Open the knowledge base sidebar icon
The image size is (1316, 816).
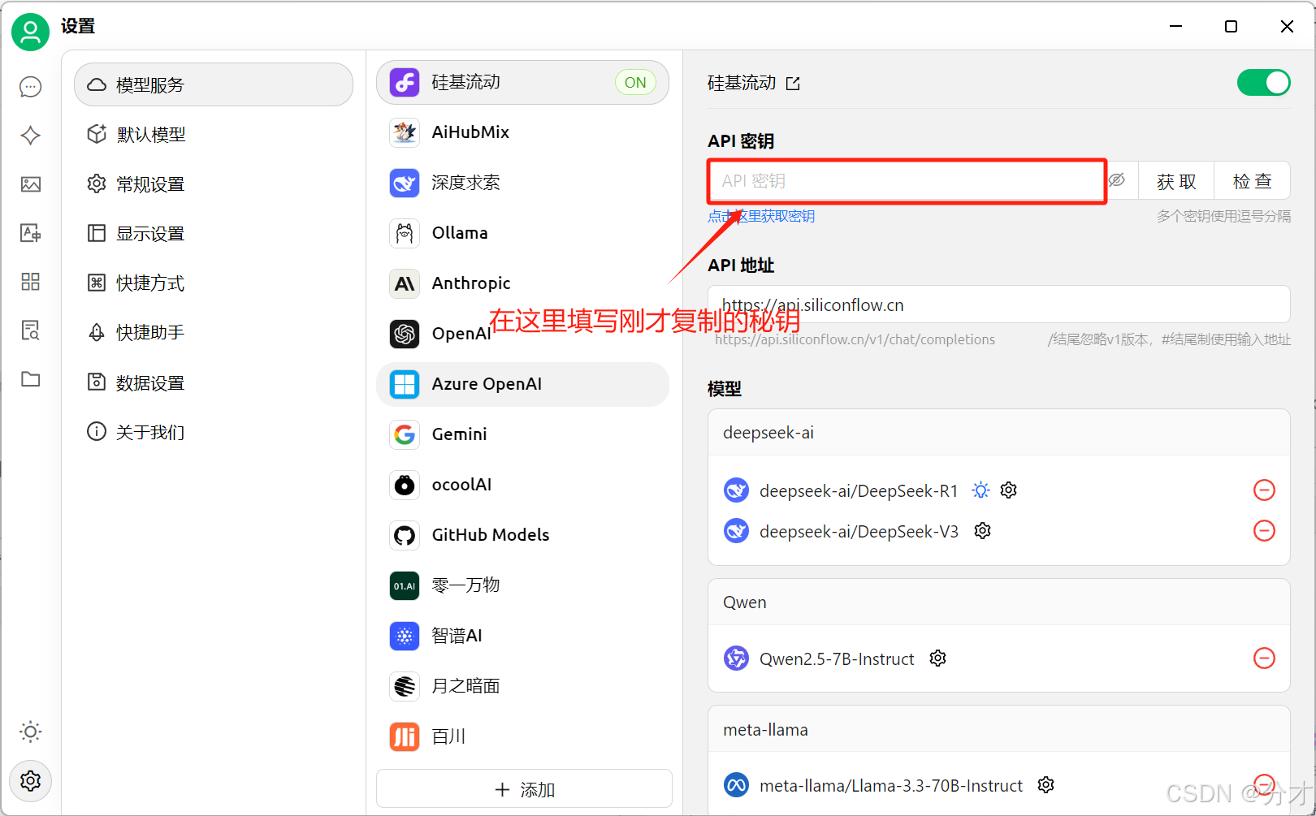tap(31, 330)
